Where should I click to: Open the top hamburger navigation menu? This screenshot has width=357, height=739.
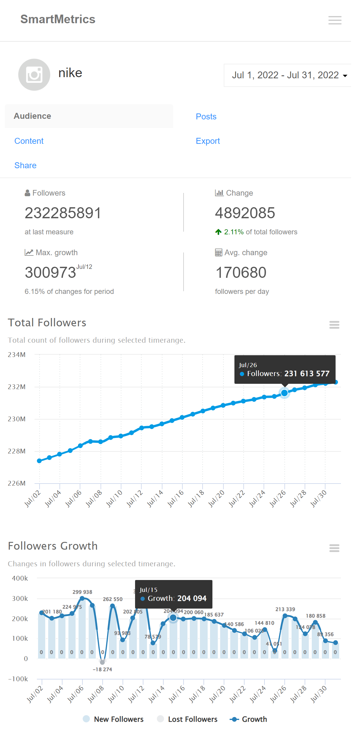coord(335,20)
